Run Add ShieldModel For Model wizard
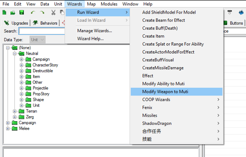This screenshot has width=246, height=157. pos(177,12)
